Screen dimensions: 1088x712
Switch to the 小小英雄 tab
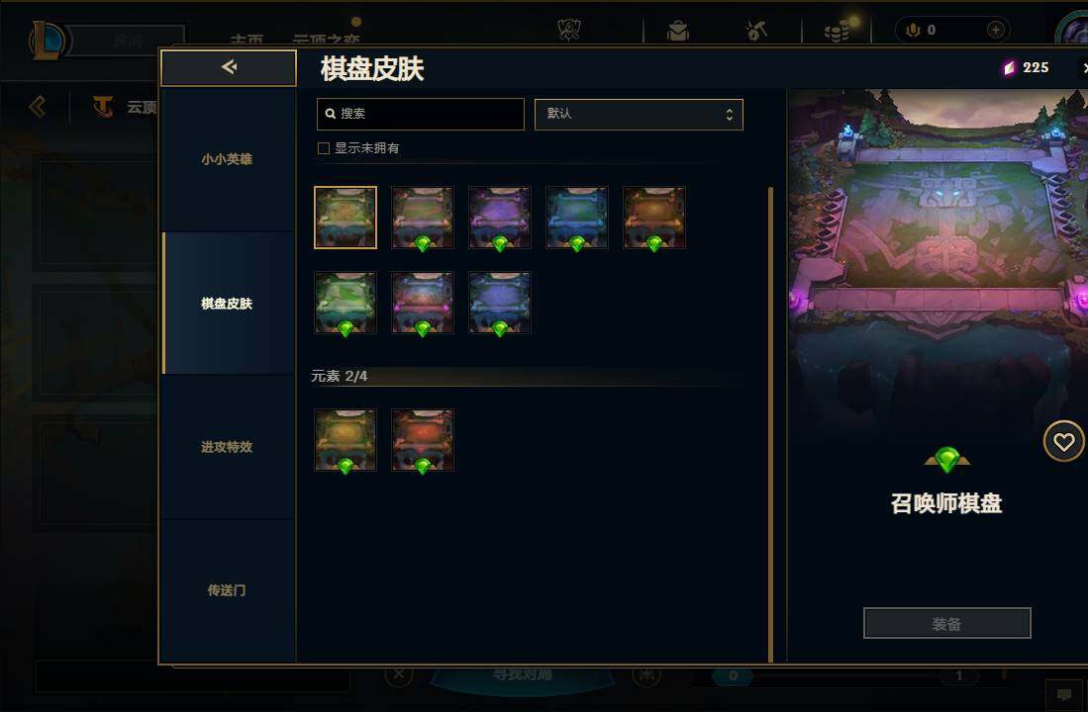(227, 159)
